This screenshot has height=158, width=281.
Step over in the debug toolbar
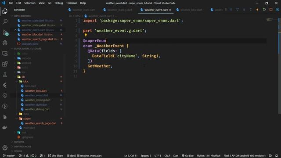(x=237, y=10)
